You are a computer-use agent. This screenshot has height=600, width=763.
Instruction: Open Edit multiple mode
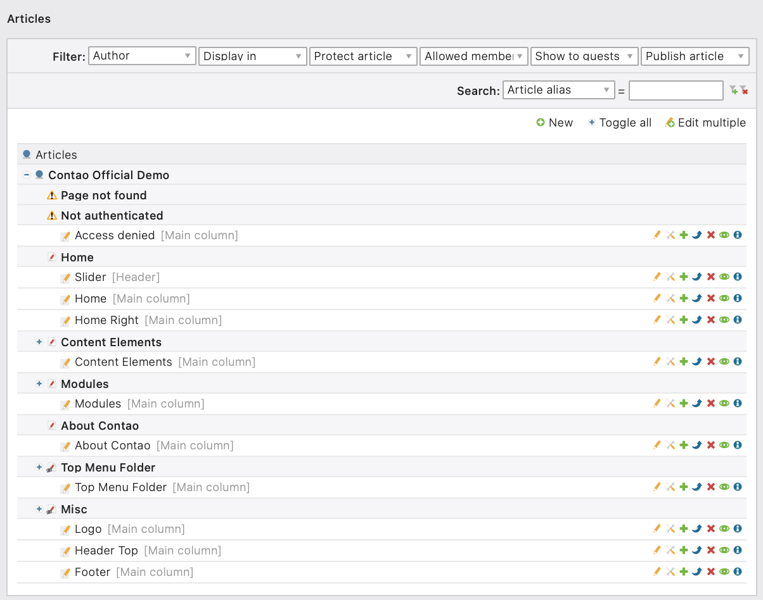pyautogui.click(x=705, y=123)
